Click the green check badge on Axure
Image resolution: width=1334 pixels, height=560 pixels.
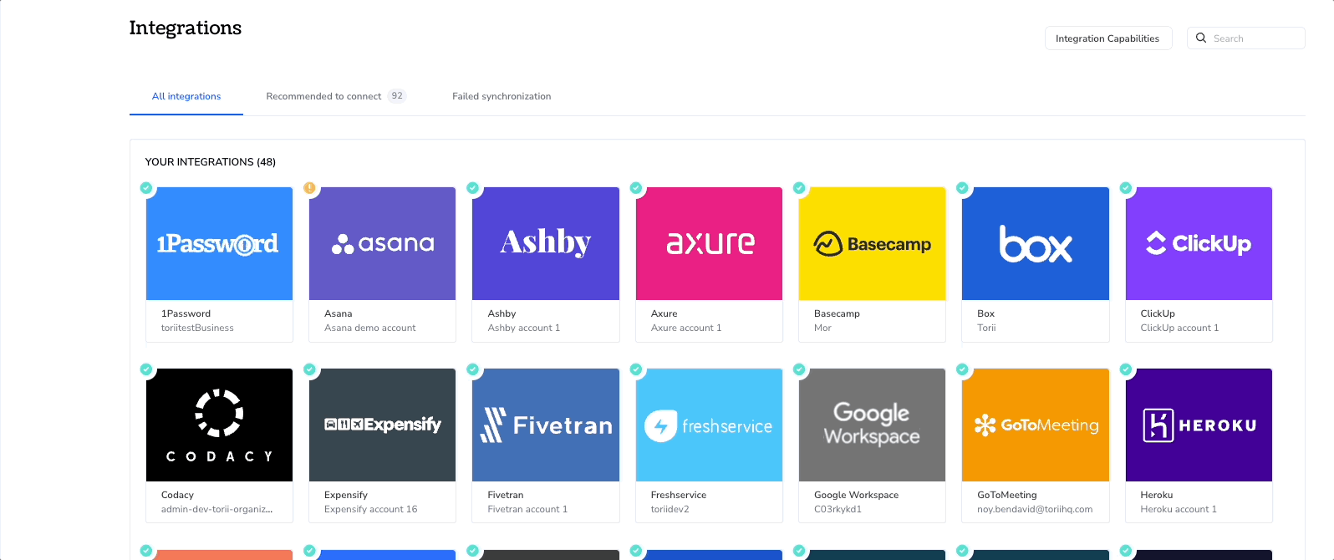pos(636,188)
